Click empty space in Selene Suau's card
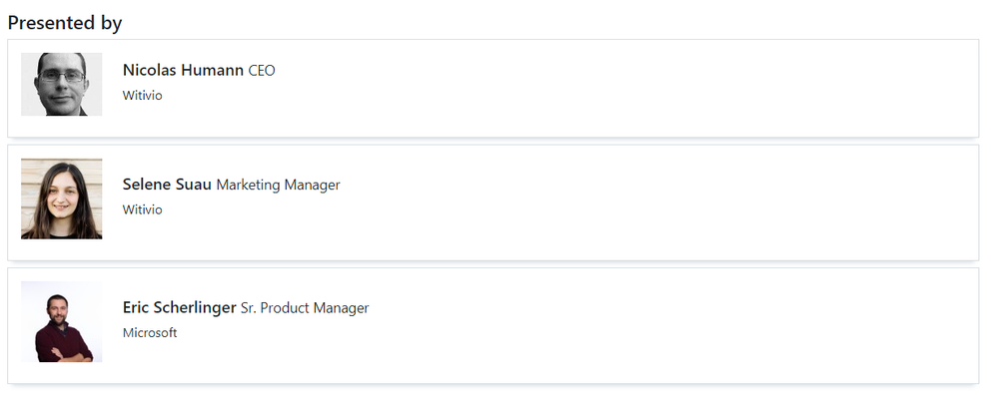Screen dimensions: 998x402 [x=649, y=201]
